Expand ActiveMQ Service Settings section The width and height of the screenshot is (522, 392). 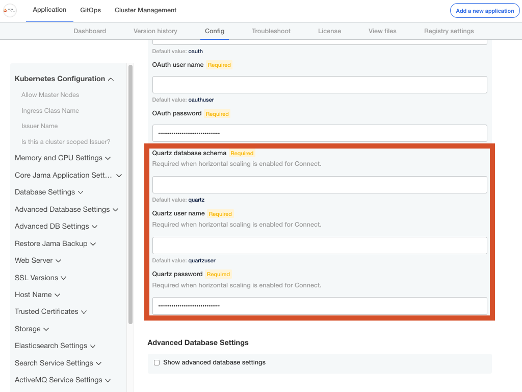click(x=63, y=380)
